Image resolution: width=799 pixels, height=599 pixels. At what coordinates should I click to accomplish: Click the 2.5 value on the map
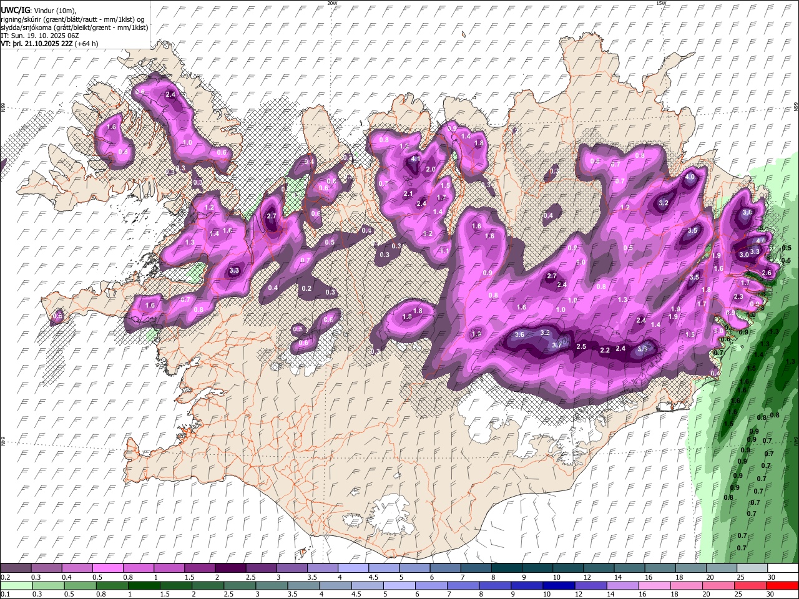(581, 346)
